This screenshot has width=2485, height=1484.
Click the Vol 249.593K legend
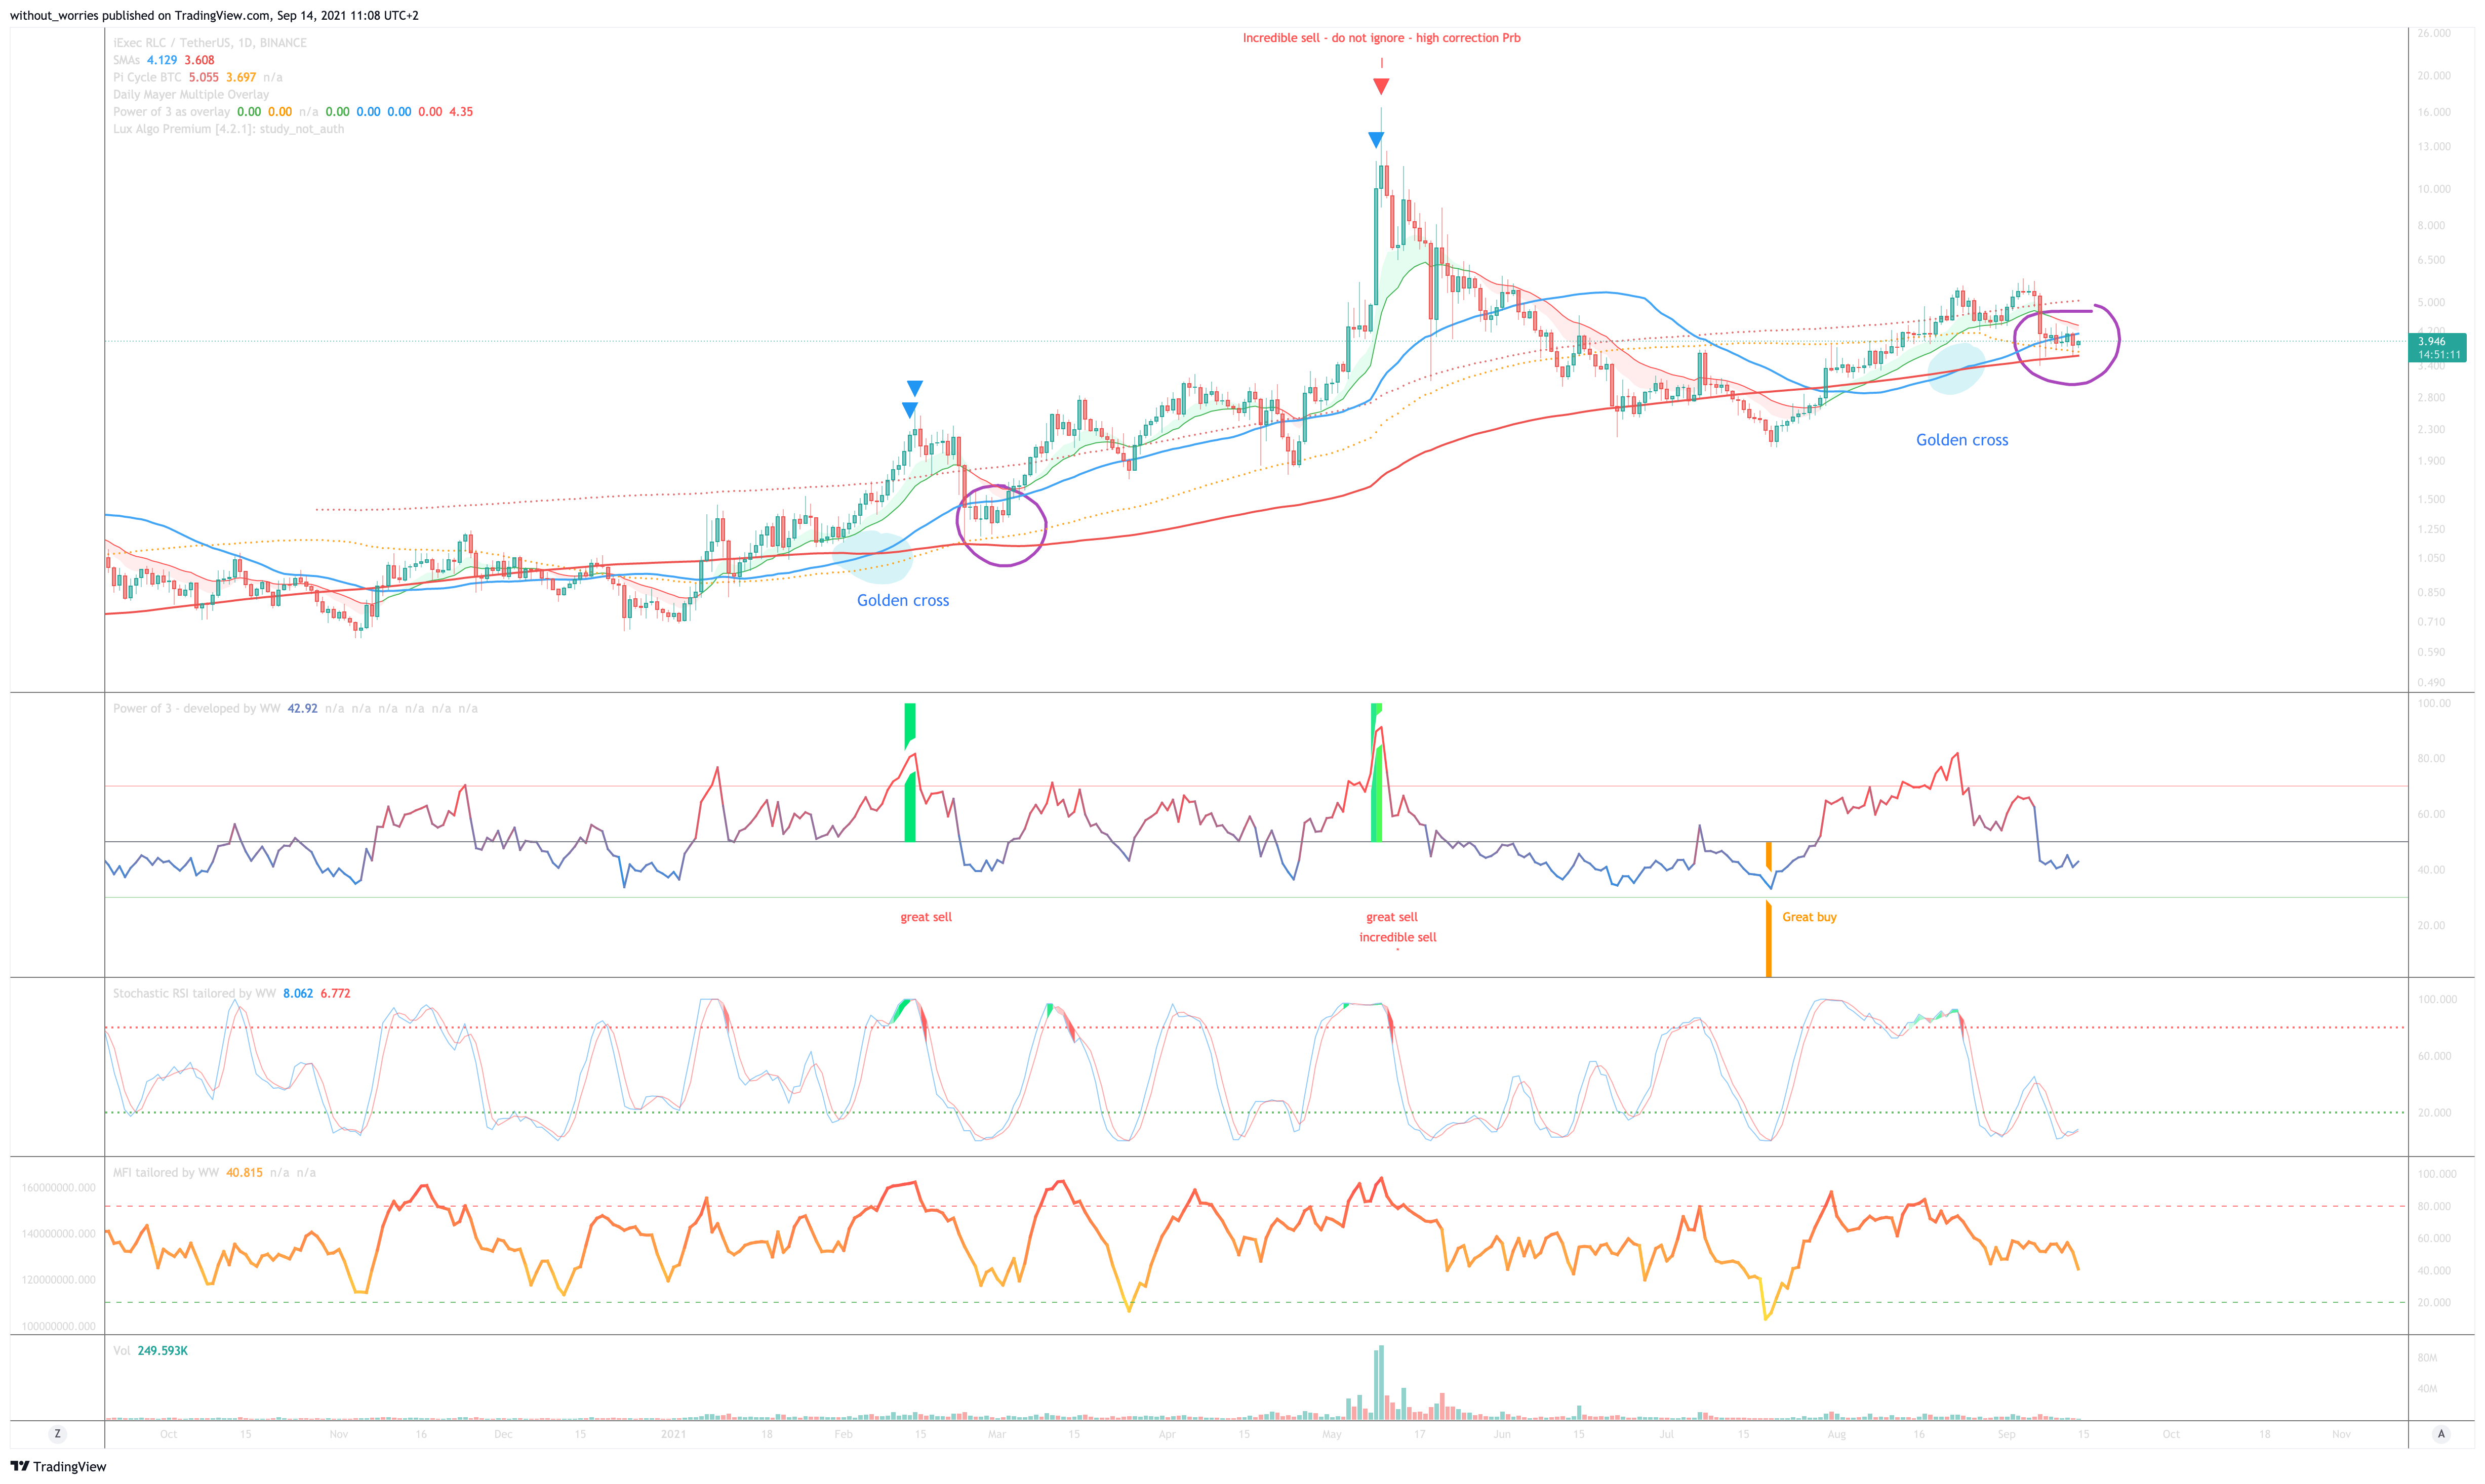150,1350
